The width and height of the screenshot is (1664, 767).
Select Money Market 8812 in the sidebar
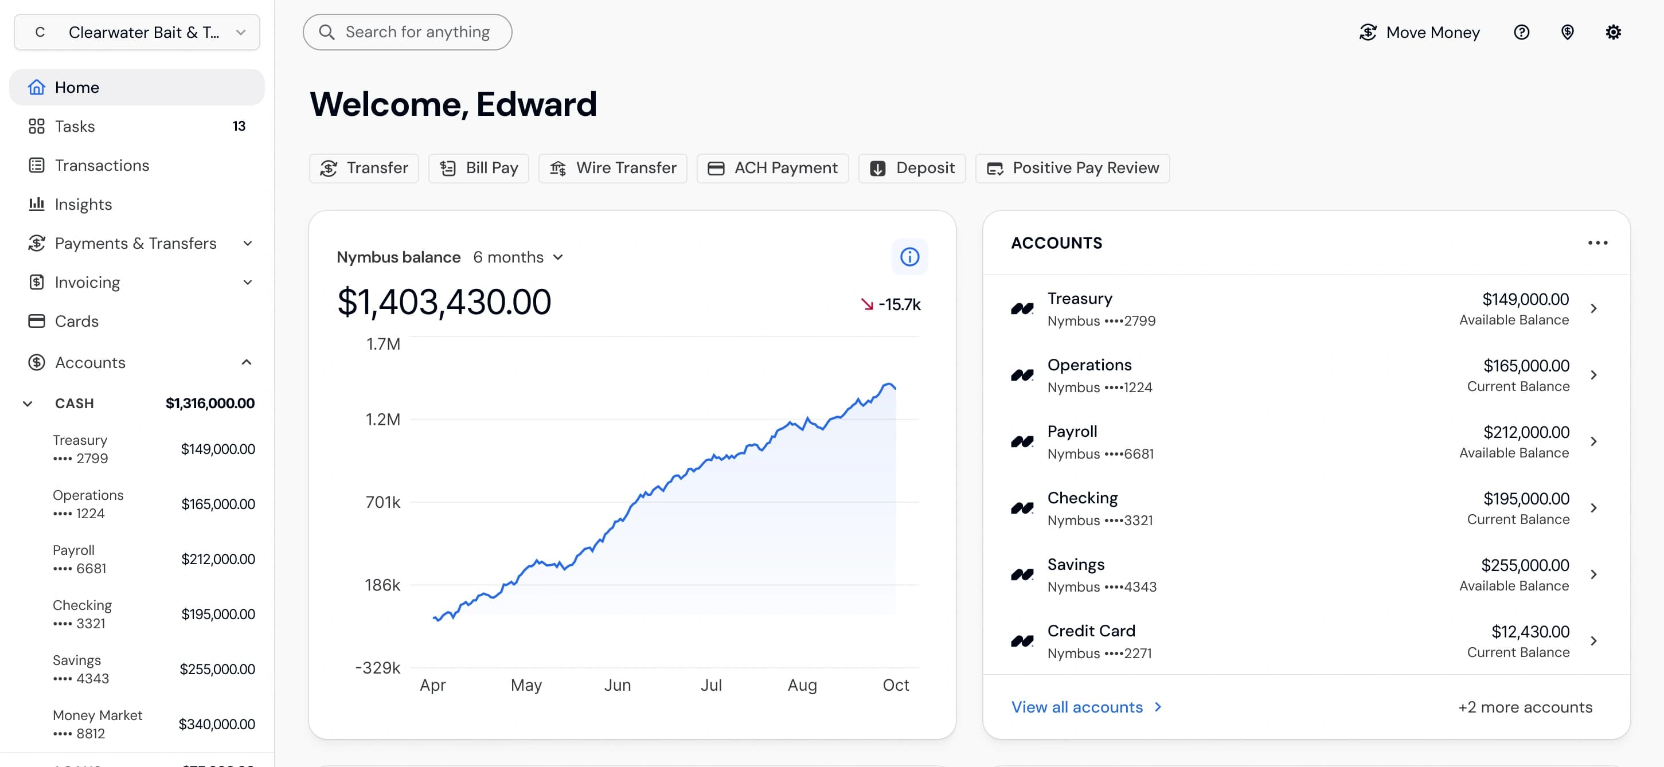(153, 725)
